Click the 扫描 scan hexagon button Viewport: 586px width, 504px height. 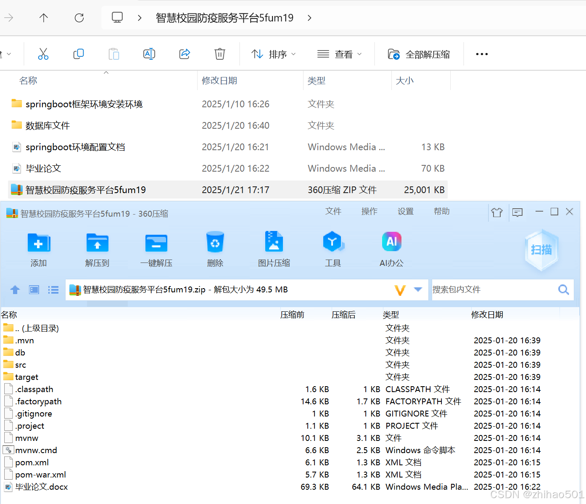coord(542,250)
